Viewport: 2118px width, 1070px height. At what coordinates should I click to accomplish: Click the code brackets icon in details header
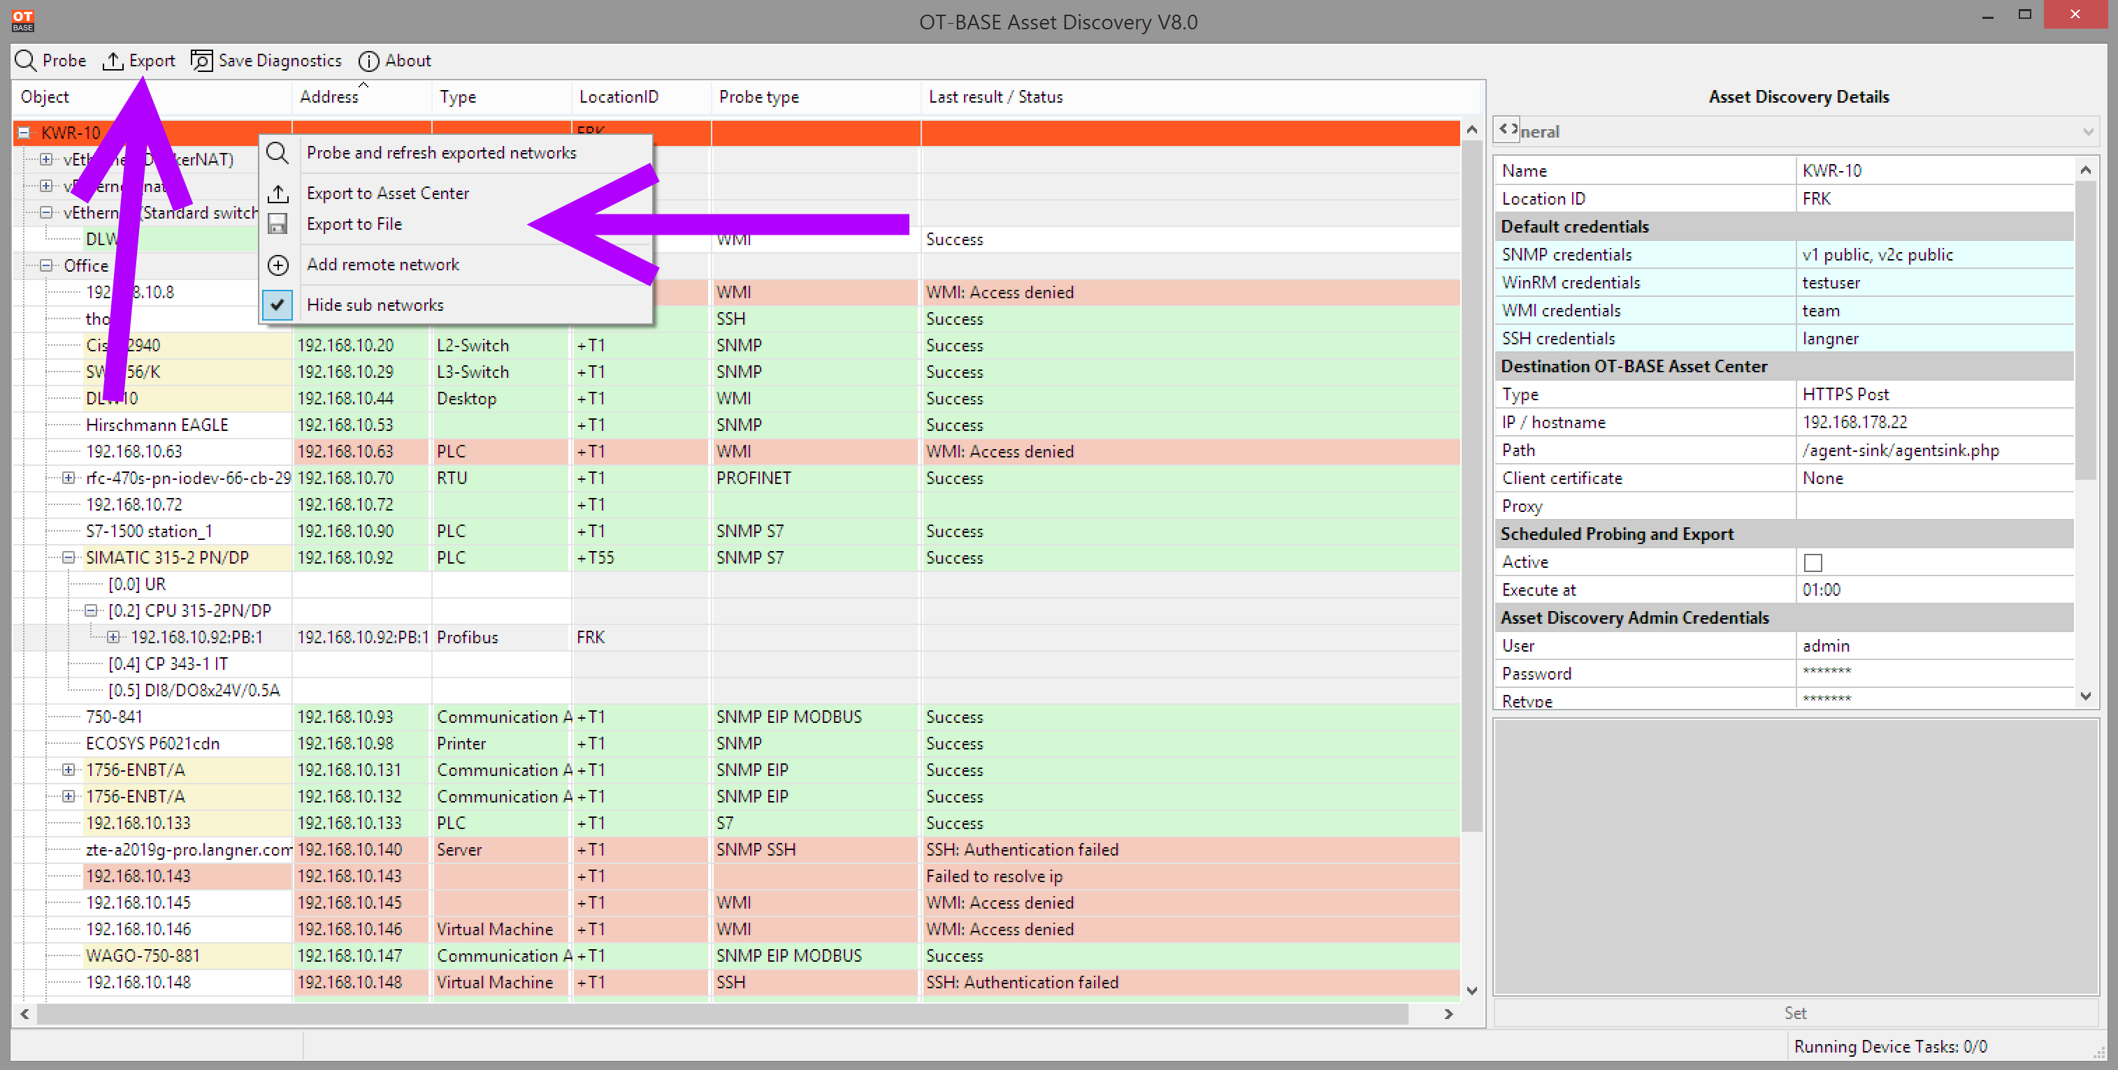click(1508, 129)
